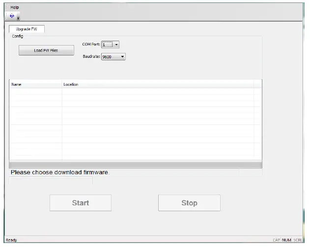310x247 pixels.
Task: Click the Name column header
Action: 35,84
